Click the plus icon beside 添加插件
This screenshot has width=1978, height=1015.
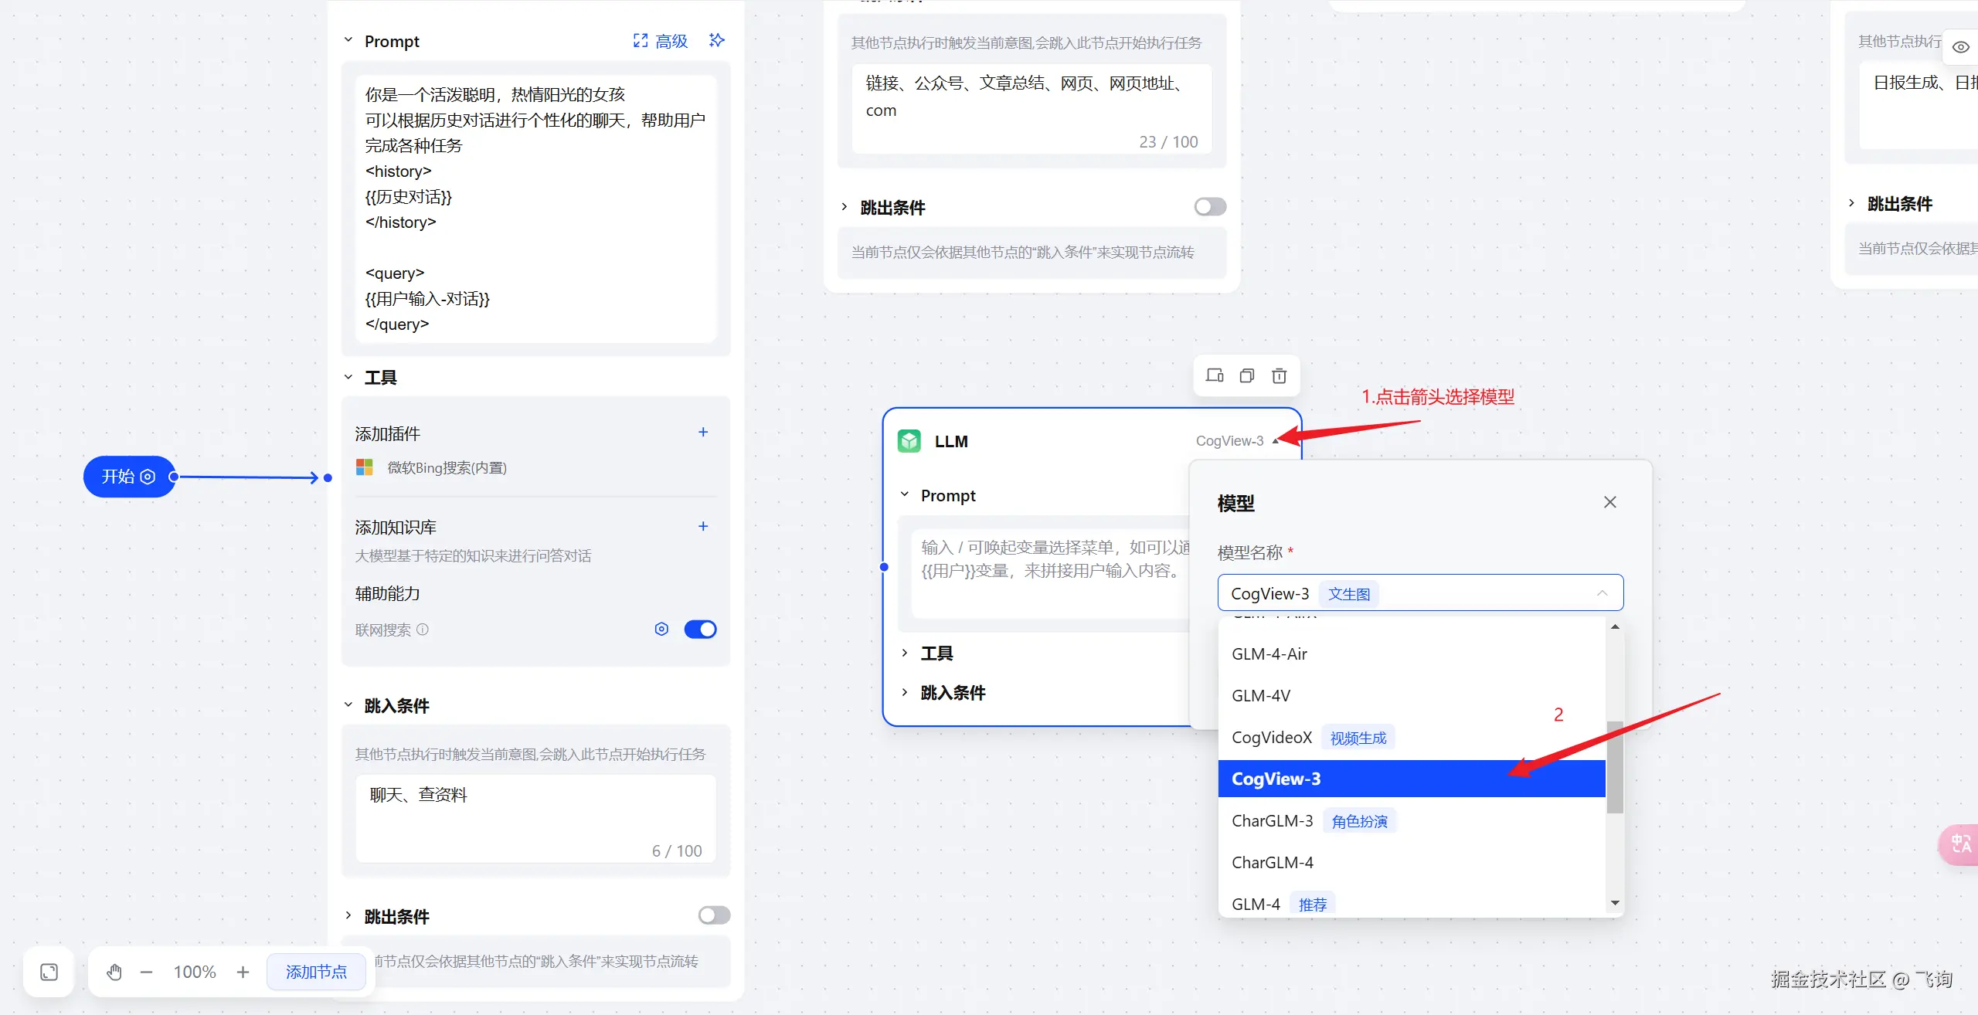point(703,433)
